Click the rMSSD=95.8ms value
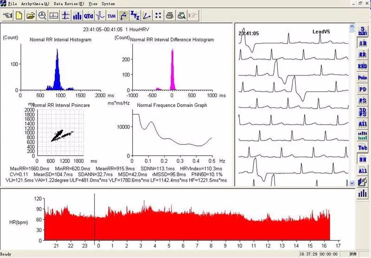371x258 pixels. (169, 175)
